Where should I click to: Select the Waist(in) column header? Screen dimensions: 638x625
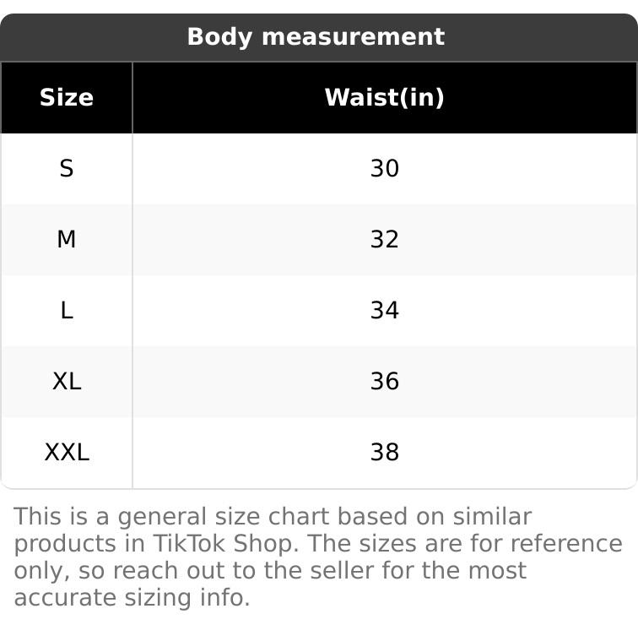[x=384, y=97]
